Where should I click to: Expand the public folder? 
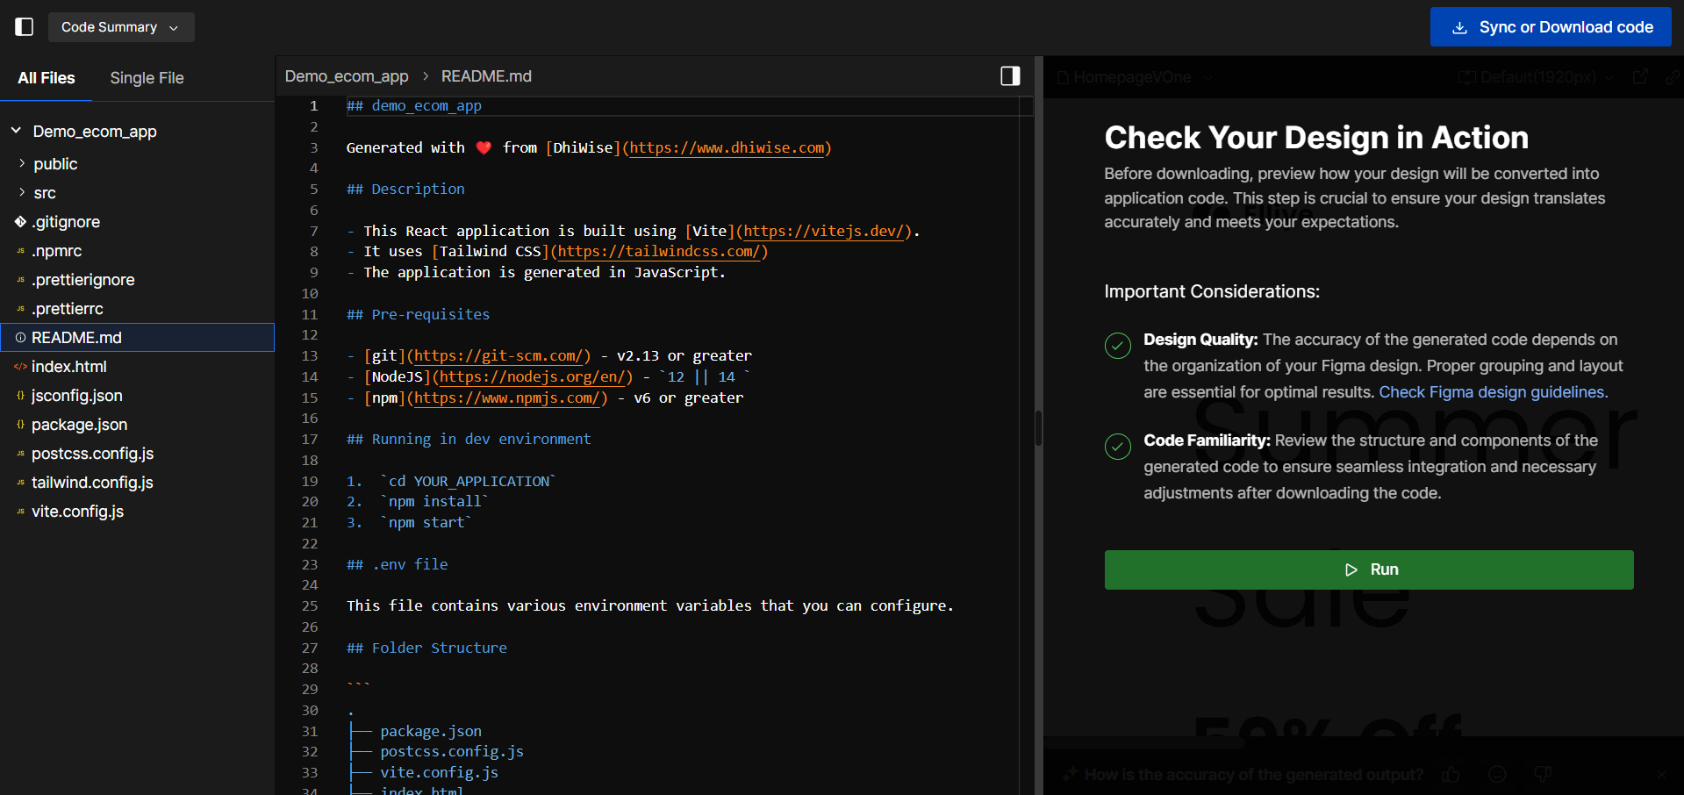coord(22,163)
